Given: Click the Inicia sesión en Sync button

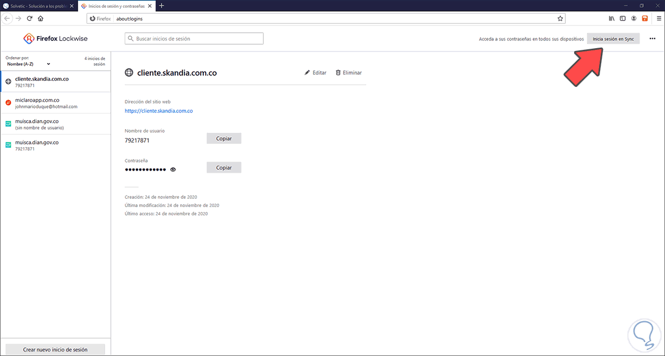Looking at the screenshot, I should [613, 39].
